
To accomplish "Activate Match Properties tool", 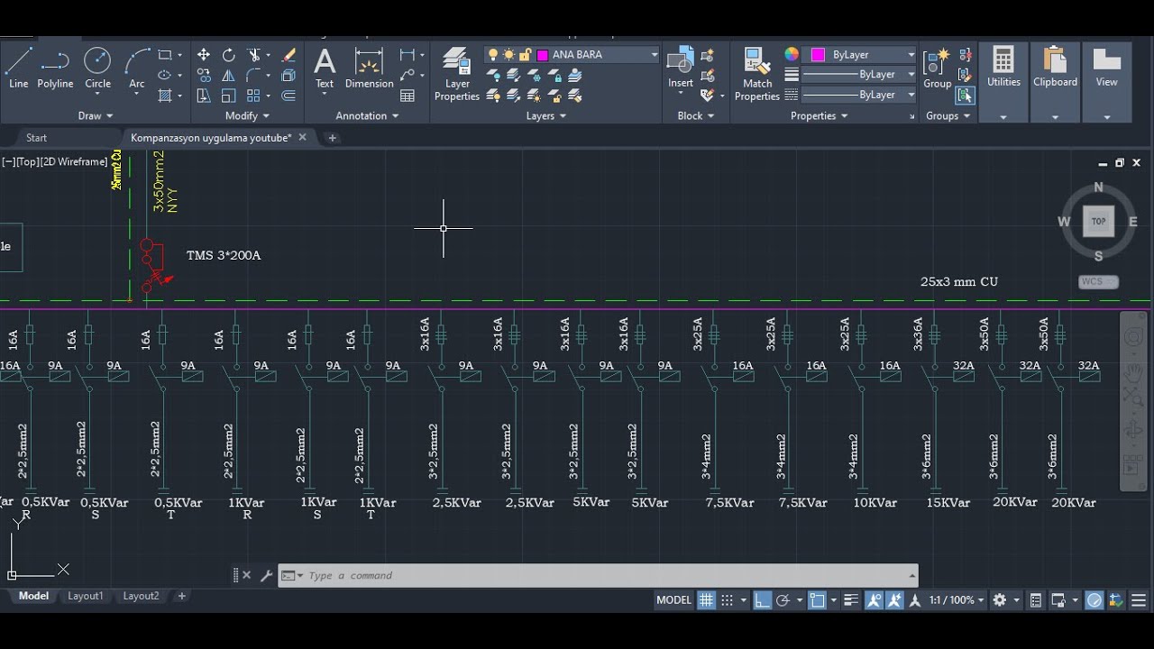I will (757, 74).
